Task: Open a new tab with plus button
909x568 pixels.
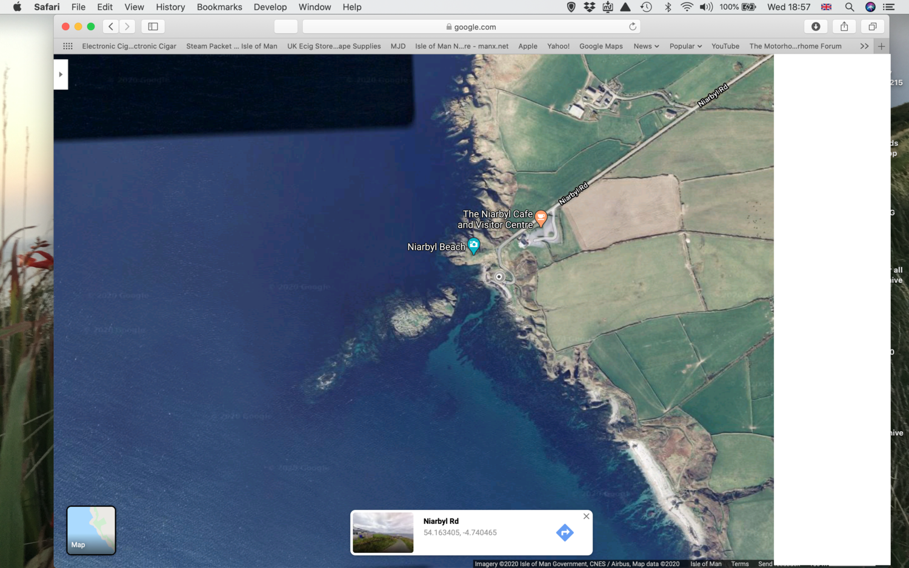Action: (882, 46)
